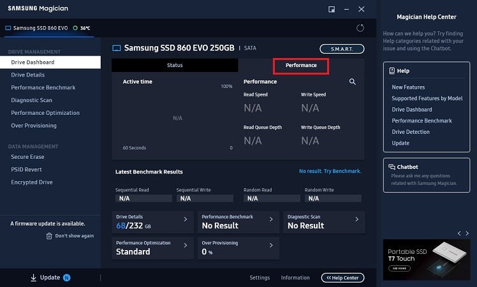Click the Portable SSD T7 Touch banner
Image resolution: width=477 pixels, height=287 pixels.
[427, 260]
